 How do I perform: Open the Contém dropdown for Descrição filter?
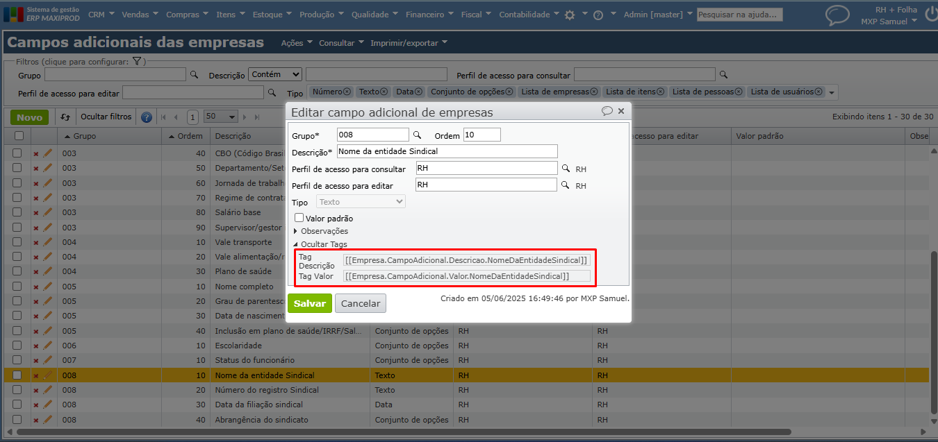pyautogui.click(x=275, y=74)
